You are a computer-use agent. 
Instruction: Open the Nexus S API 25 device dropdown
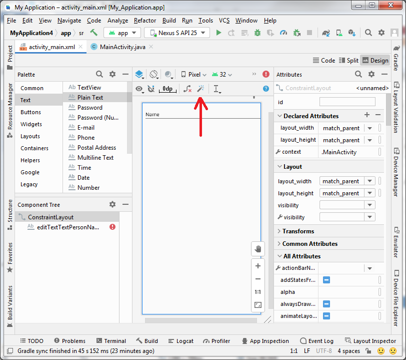point(177,33)
